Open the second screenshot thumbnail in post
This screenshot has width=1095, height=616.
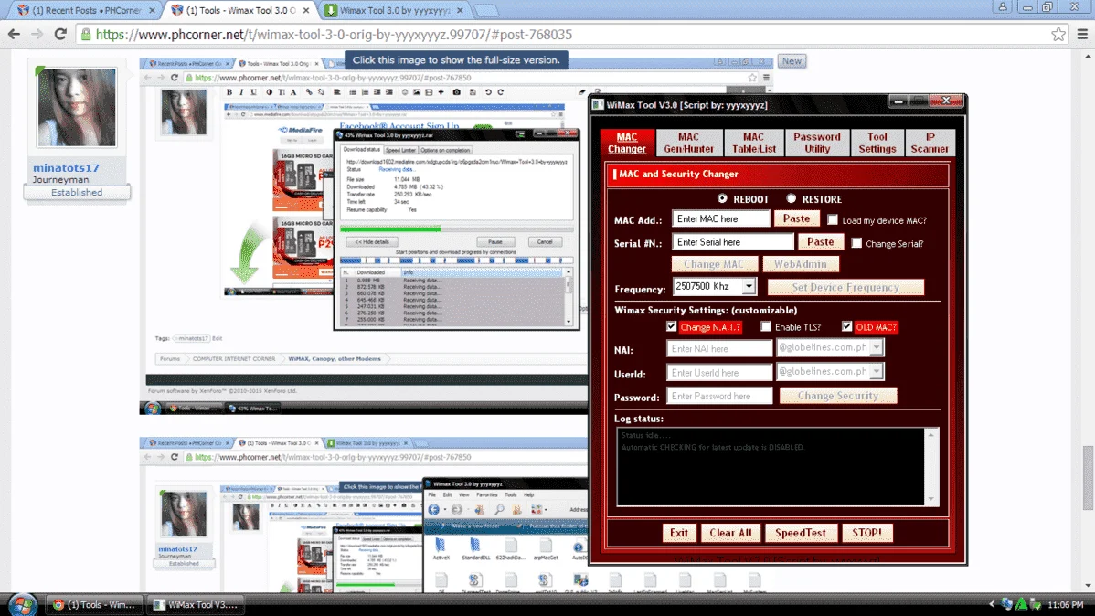pos(363,515)
